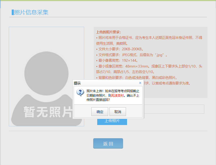Screen dimensions: 216x165
Task: Click the 确定 button in the dialog
Action: pyautogui.click(x=100, y=112)
